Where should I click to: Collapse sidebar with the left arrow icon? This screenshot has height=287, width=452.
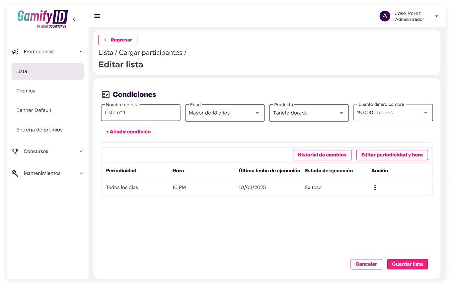point(74,19)
